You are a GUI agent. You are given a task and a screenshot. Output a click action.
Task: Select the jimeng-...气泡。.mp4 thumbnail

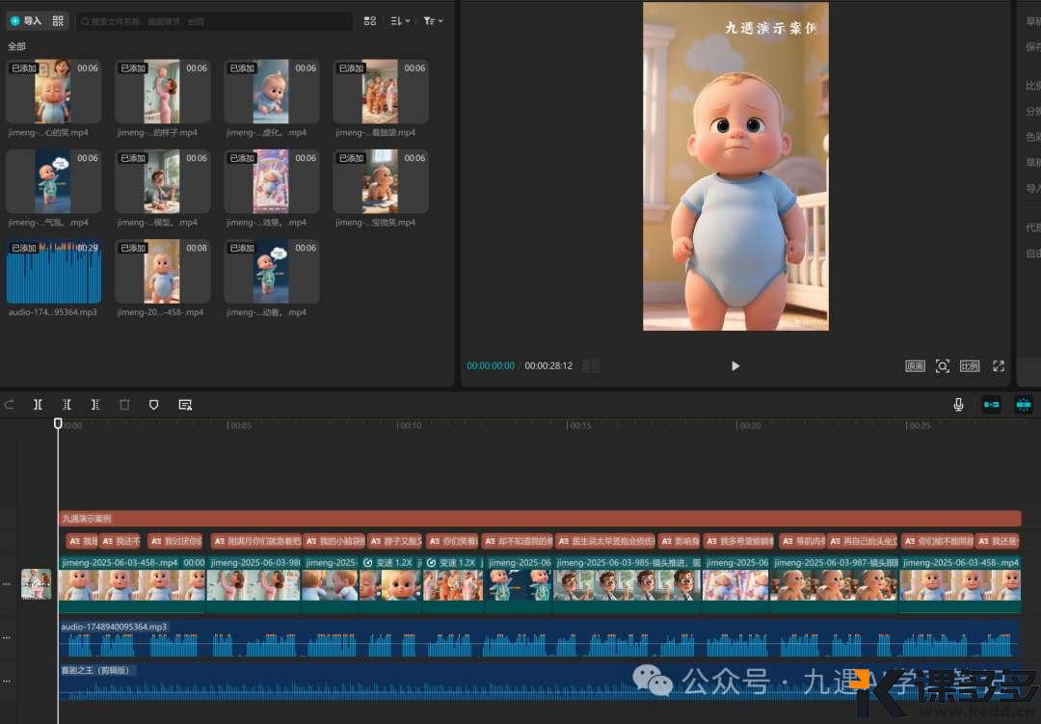pyautogui.click(x=54, y=181)
